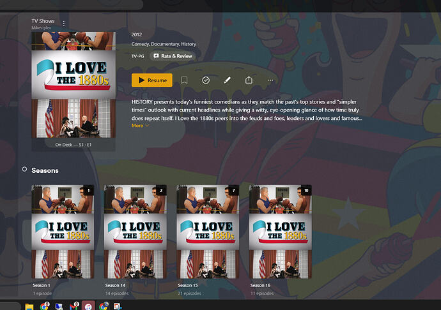This screenshot has height=310, width=441.
Task: Select the Seasons selection circle
Action: point(24,169)
